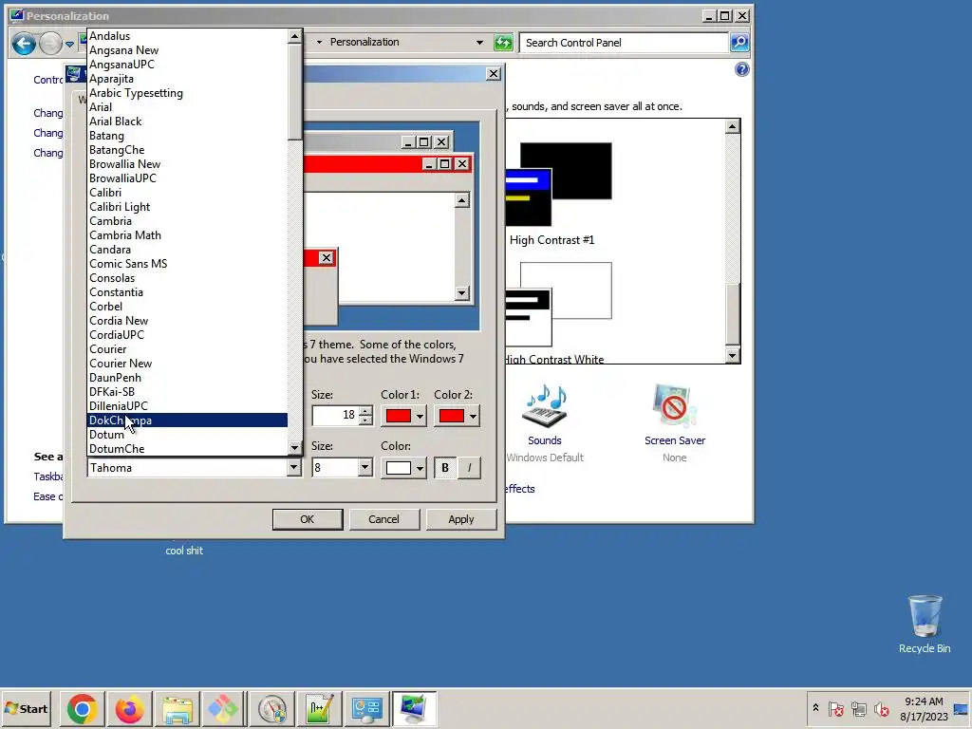Select the High Contrast White theme thumbnail

point(559,305)
